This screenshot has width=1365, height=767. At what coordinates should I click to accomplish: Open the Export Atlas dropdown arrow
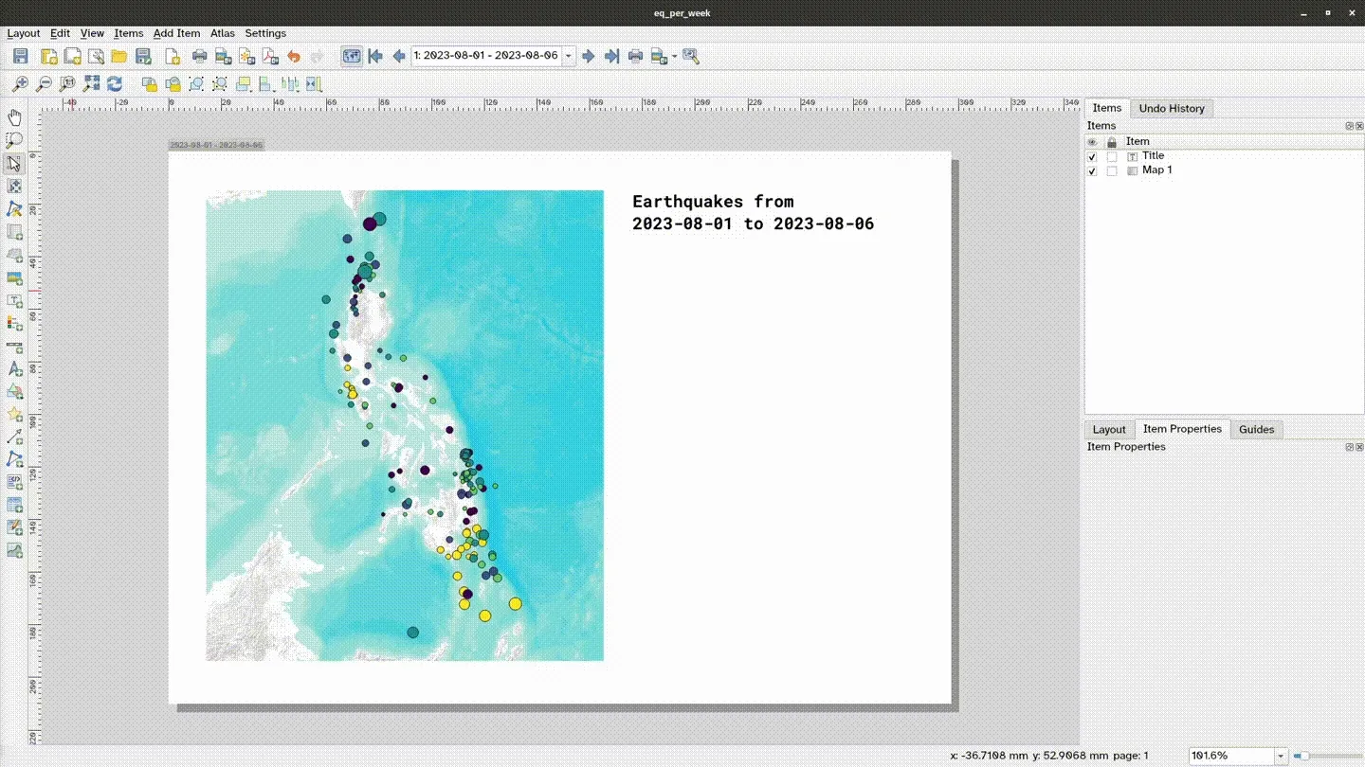673,56
